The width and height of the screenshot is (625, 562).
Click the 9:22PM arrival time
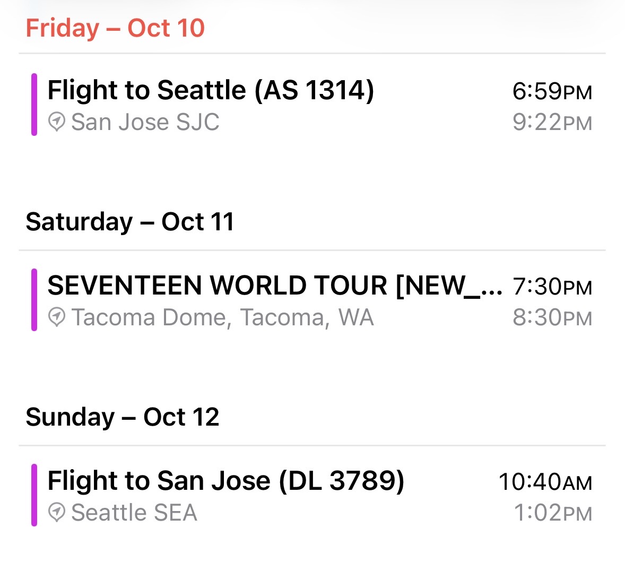(552, 123)
